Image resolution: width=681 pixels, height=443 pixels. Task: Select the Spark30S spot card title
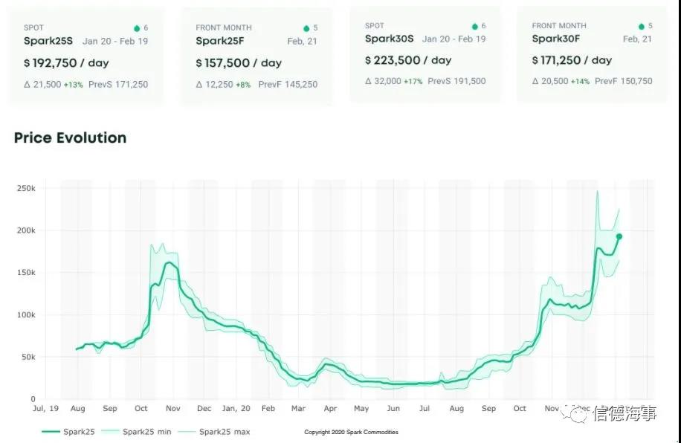coord(389,39)
